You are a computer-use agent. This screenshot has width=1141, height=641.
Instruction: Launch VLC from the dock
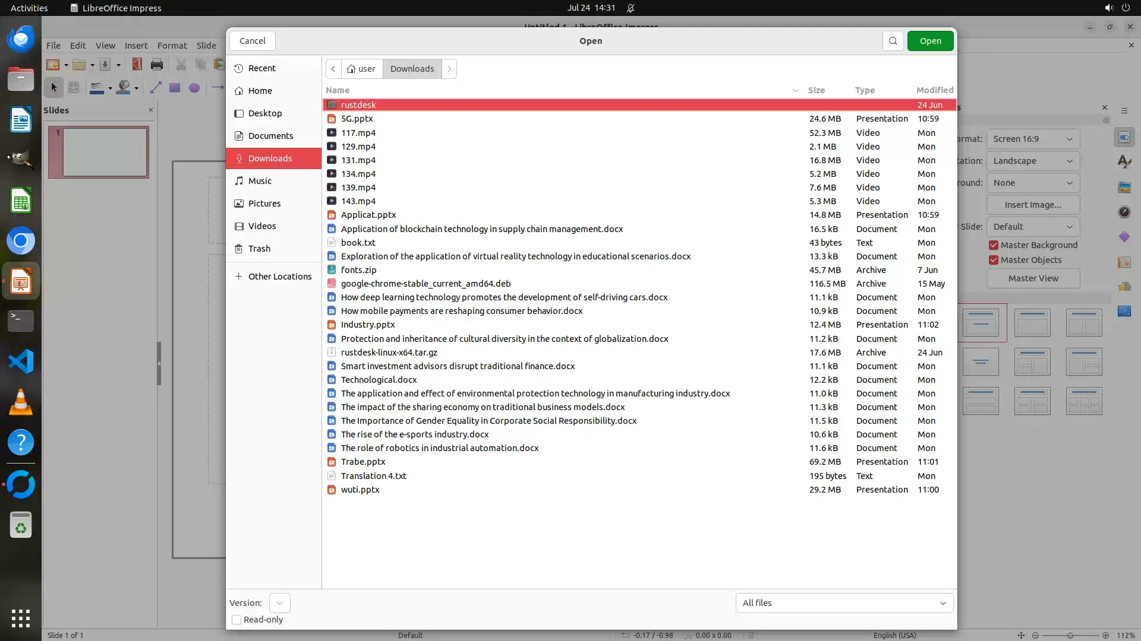click(x=21, y=402)
